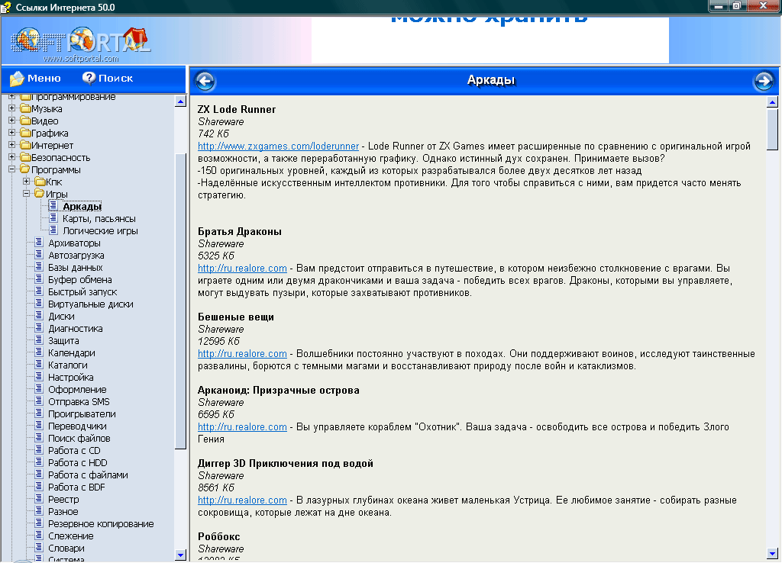The height and width of the screenshot is (563, 782).
Task: Click the open Игры folder icon
Action: 40,193
